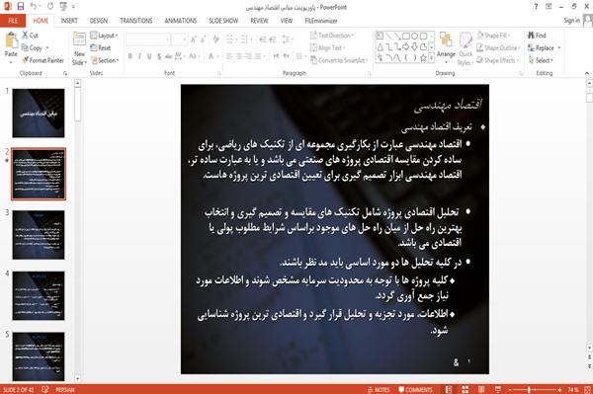Choose the triangle shape in shapes gallery
The height and width of the screenshot is (394, 593).
tap(381, 47)
